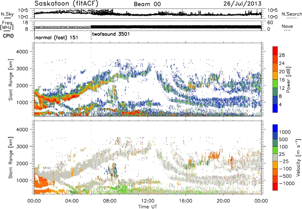Select Power colorbar segment between 8 and 12
Viewport: 302px width, 209px height.
point(275,92)
